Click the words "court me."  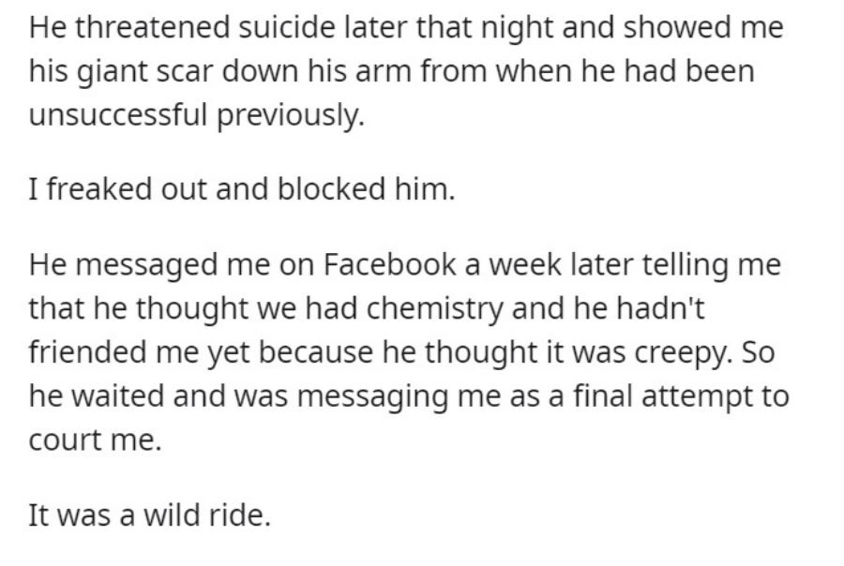coord(95,440)
